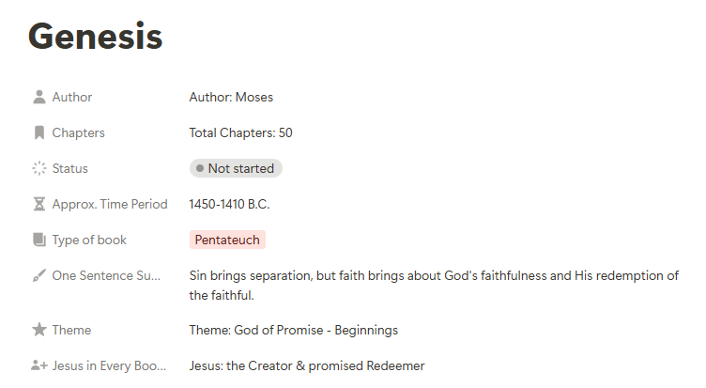Click the Genesis page title
706x388 pixels.
95,37
